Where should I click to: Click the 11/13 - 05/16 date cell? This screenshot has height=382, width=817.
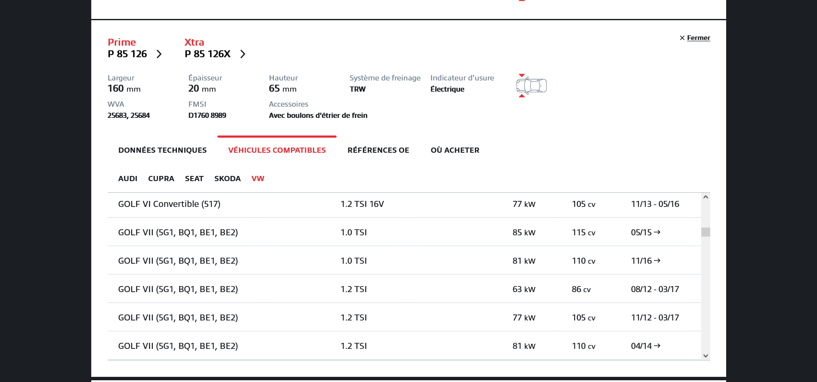click(x=655, y=204)
